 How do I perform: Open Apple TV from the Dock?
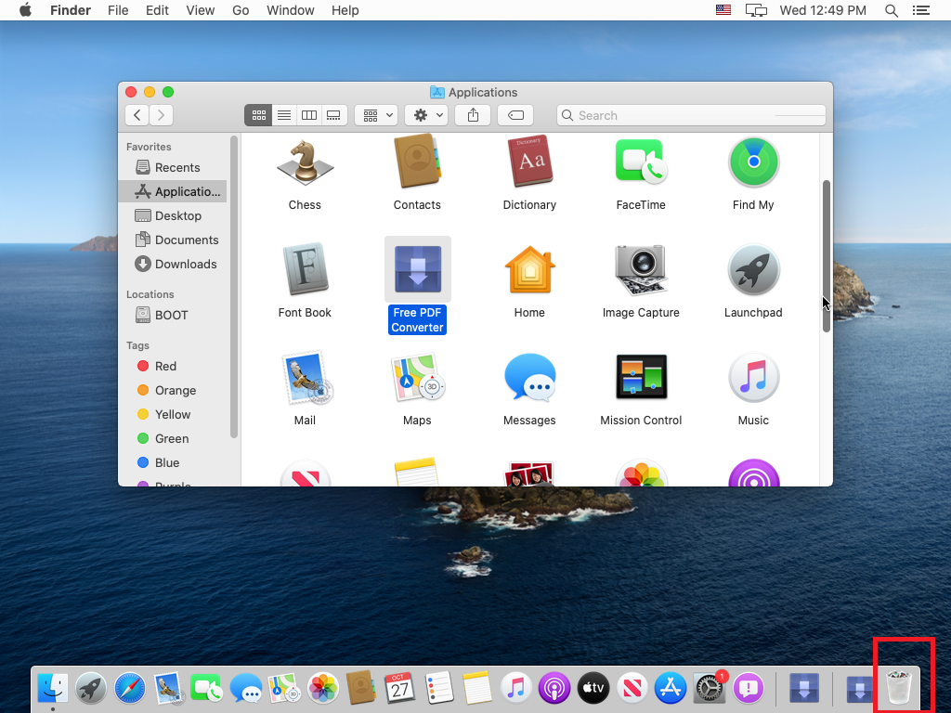(593, 689)
